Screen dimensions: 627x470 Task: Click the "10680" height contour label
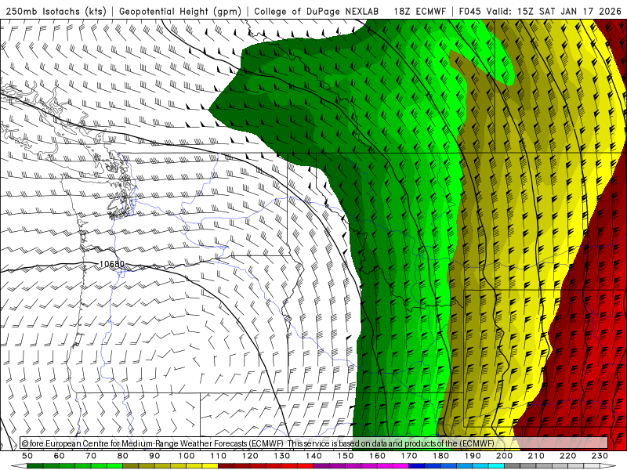pos(111,264)
